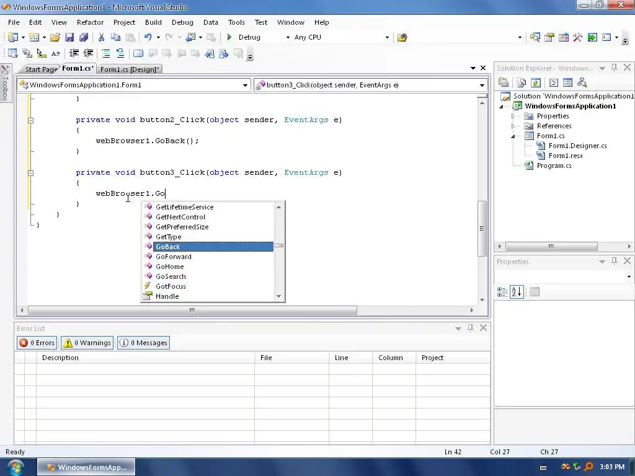Select Form1.Designer.cs in Solution Explorer

(577, 146)
